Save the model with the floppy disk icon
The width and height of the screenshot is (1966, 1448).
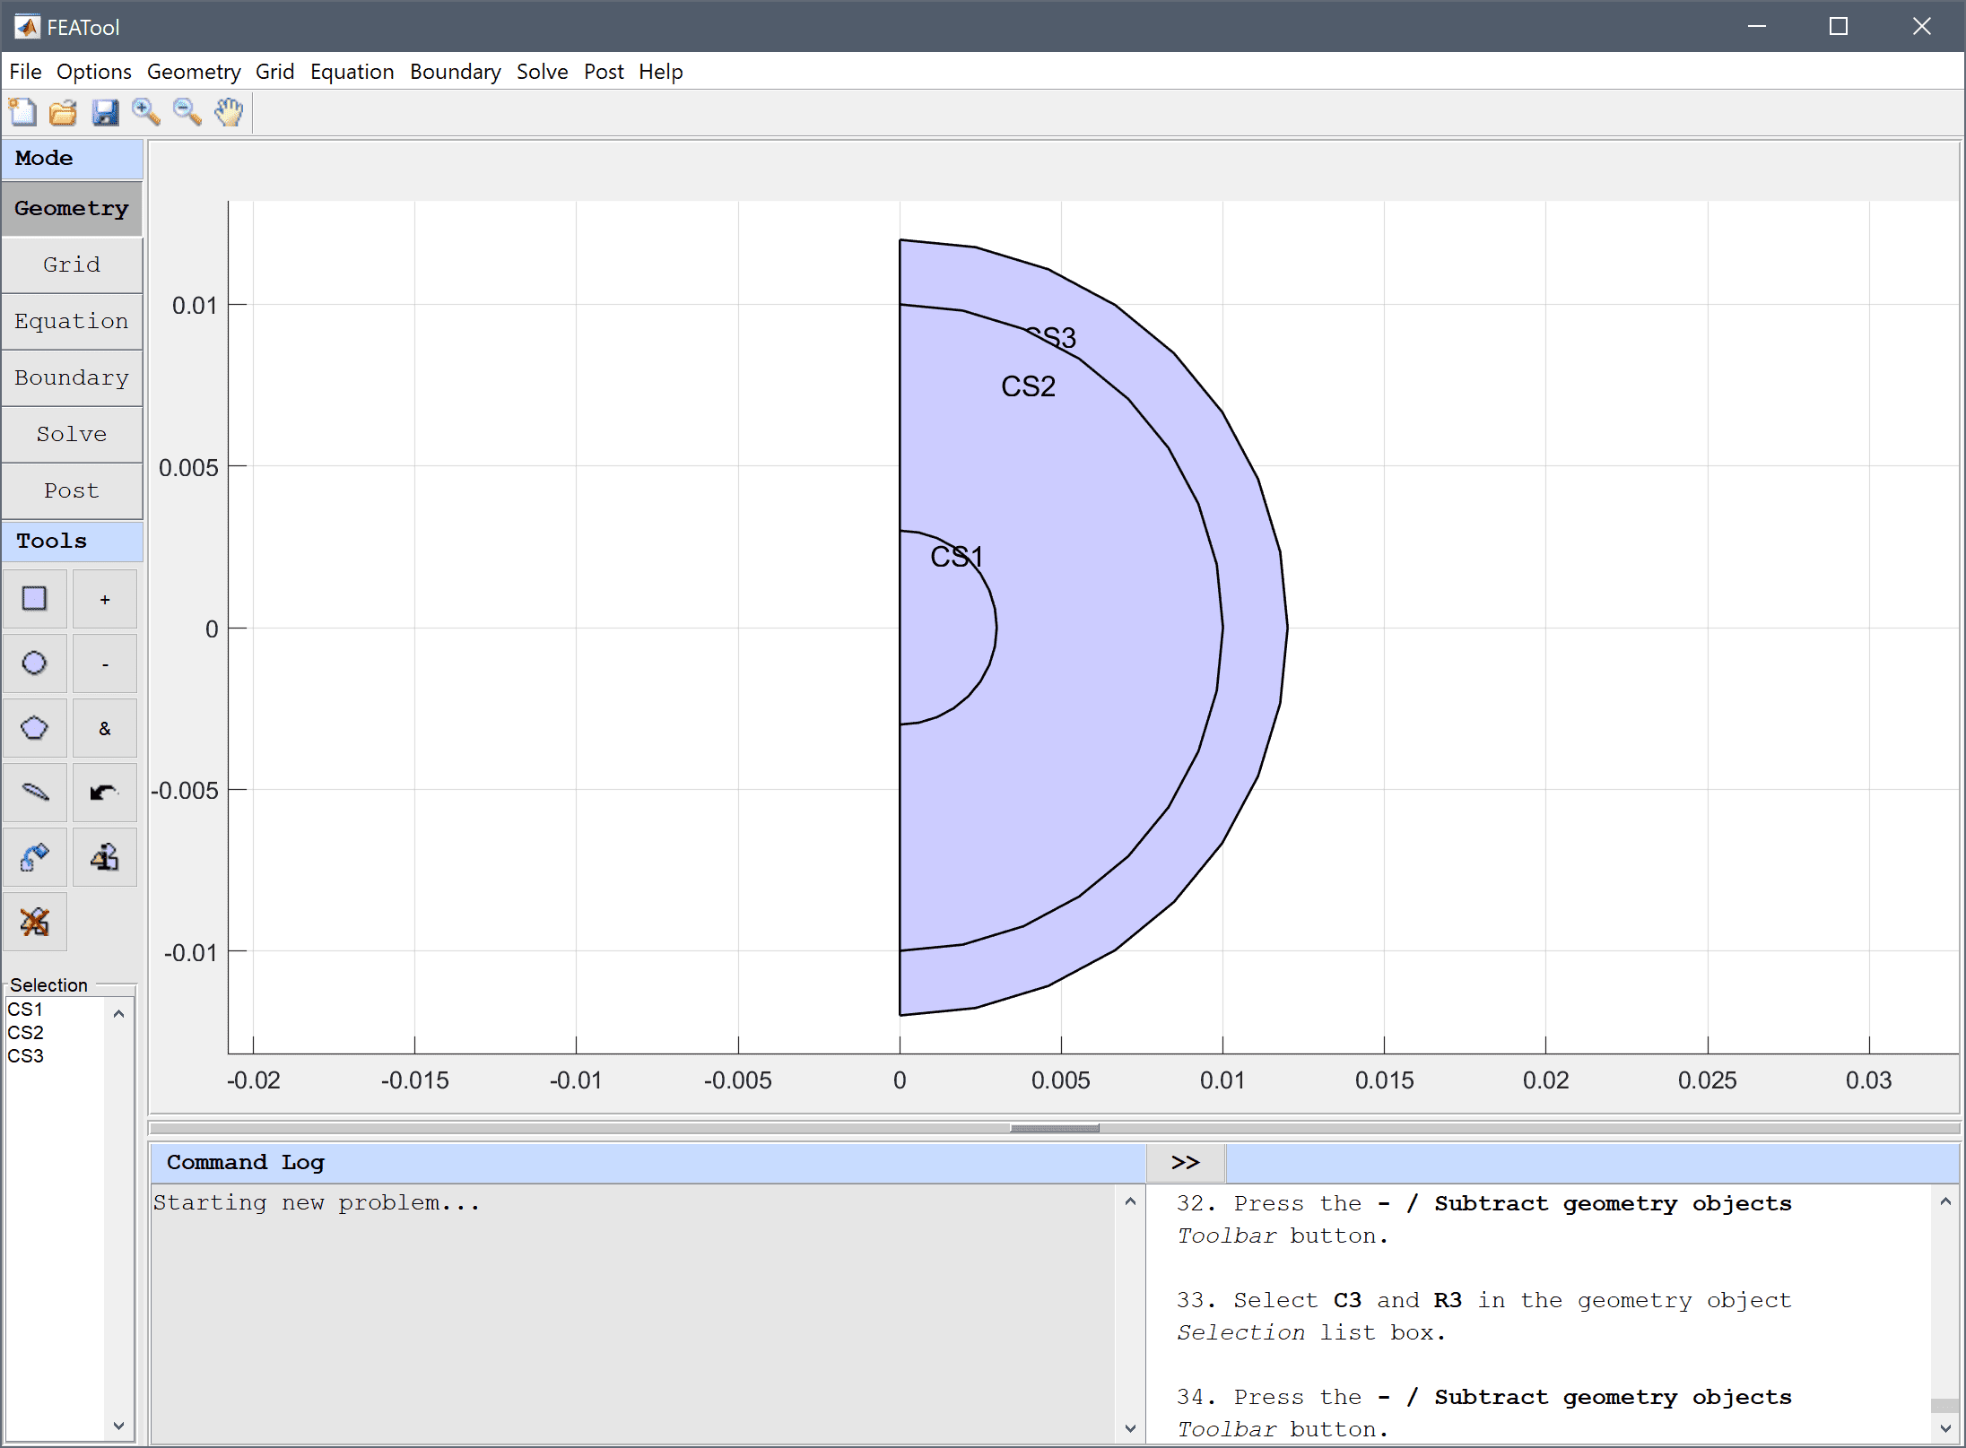(105, 112)
